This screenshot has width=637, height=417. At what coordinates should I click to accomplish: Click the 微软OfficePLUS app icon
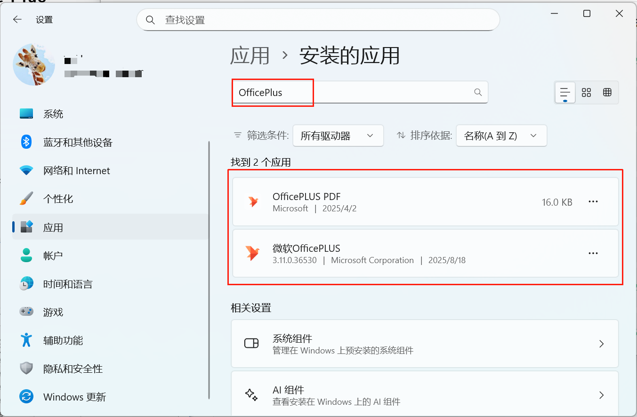[x=252, y=253]
